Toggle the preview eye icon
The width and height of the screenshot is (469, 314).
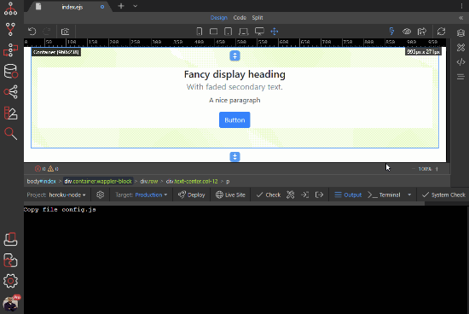(407, 31)
